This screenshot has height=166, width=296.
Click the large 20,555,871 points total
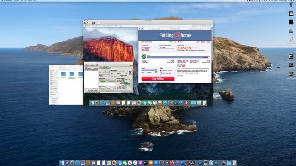184,48
